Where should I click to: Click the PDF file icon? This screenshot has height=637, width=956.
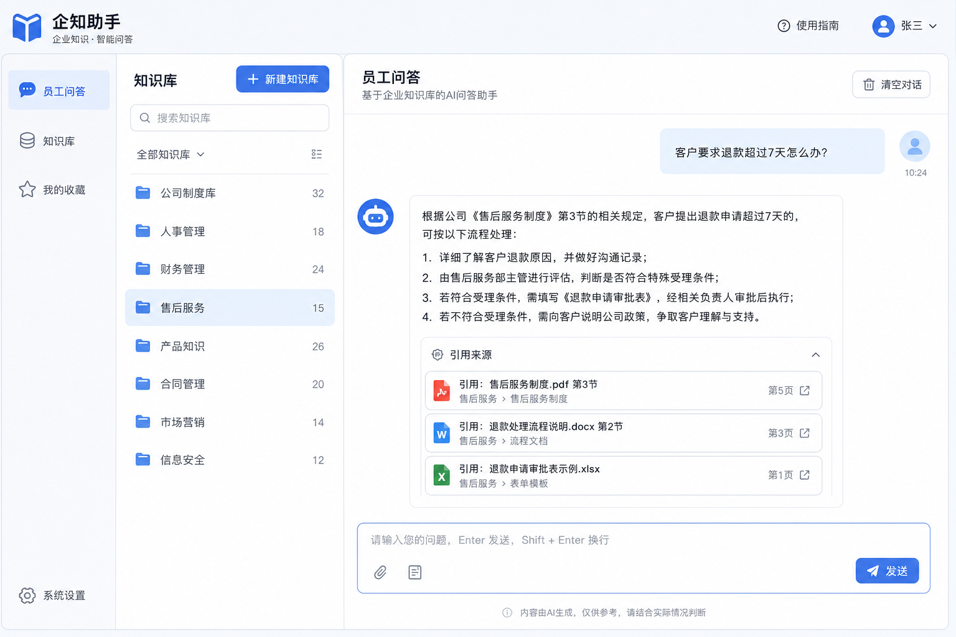coord(442,391)
